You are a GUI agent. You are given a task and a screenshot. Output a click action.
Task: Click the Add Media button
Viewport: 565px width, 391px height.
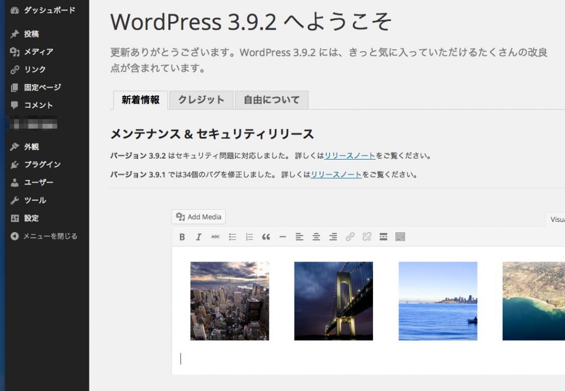pyautogui.click(x=199, y=217)
